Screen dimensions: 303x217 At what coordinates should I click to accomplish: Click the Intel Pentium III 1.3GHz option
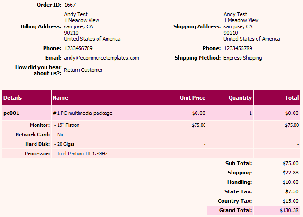click(80, 154)
